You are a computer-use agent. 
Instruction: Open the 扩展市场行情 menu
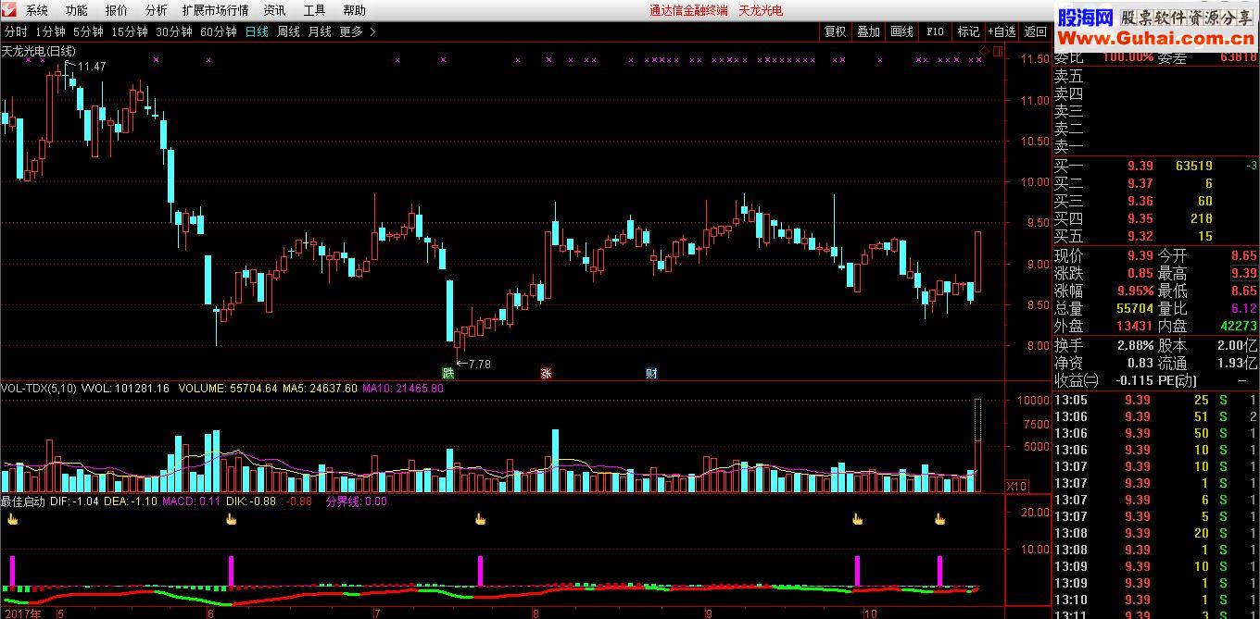point(215,10)
